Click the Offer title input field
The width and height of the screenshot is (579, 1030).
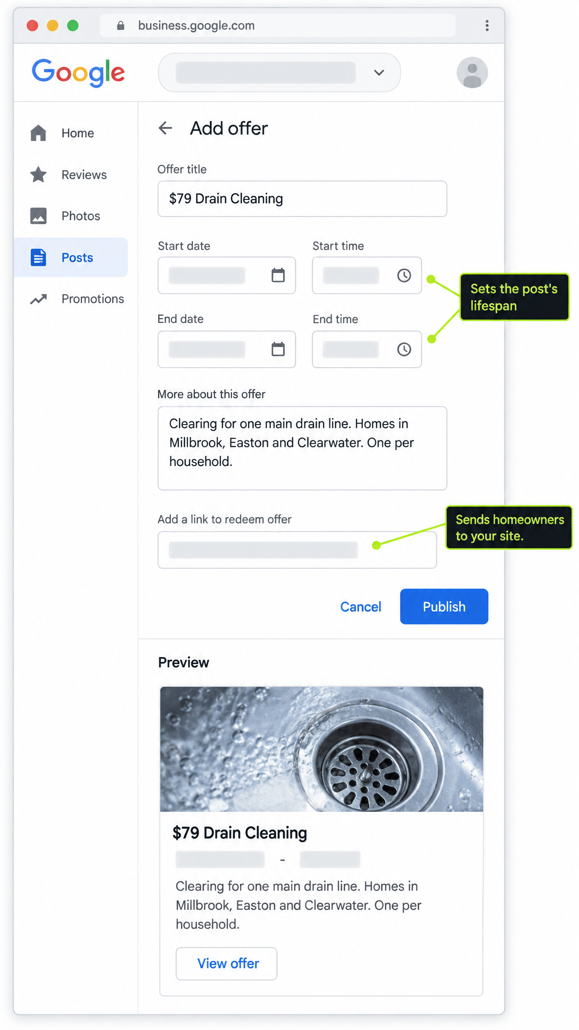302,199
